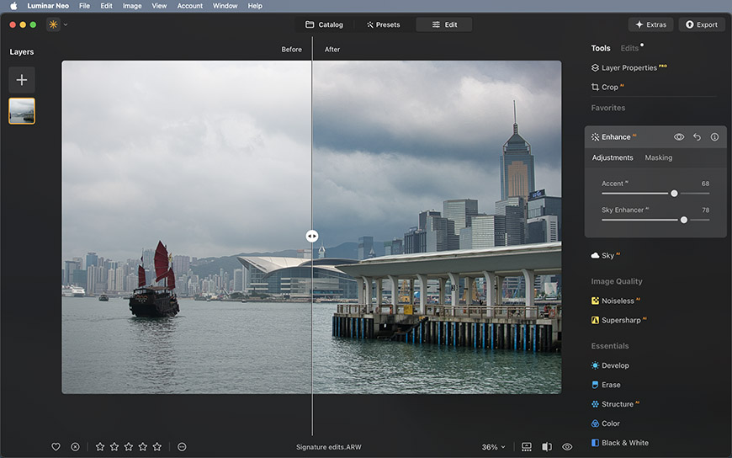Viewport: 732px width, 458px height.
Task: Open the Crop tool
Action: 607,87
